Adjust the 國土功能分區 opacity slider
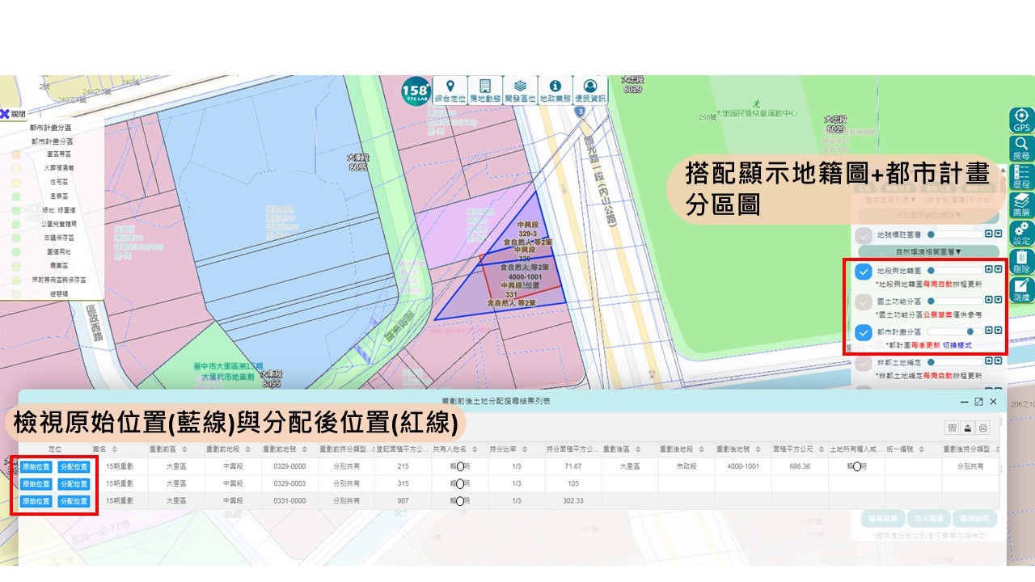This screenshot has width=1035, height=582. [x=954, y=301]
